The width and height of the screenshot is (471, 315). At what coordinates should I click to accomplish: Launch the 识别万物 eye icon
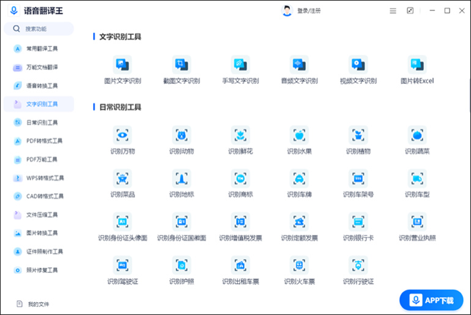pos(122,135)
